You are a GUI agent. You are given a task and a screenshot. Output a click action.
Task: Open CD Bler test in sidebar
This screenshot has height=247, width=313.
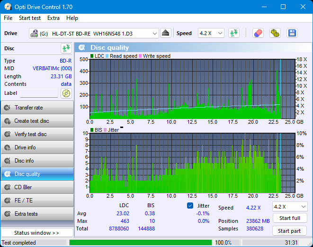pos(37,187)
